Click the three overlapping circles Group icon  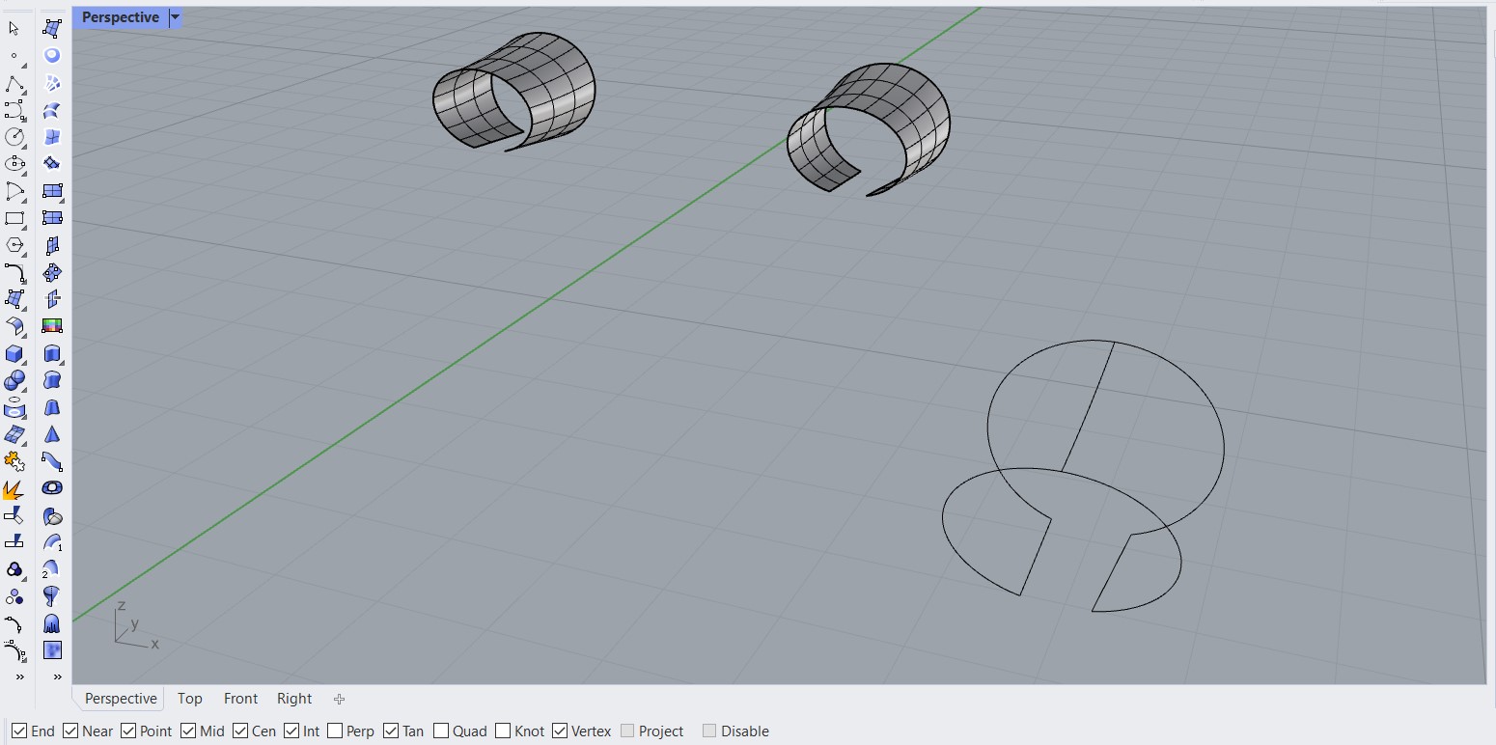coord(14,569)
